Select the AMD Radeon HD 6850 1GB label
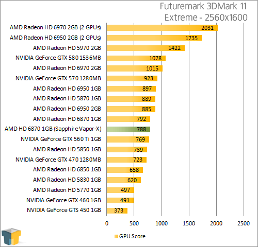Screen dimensions: 258x247 pos(67,169)
